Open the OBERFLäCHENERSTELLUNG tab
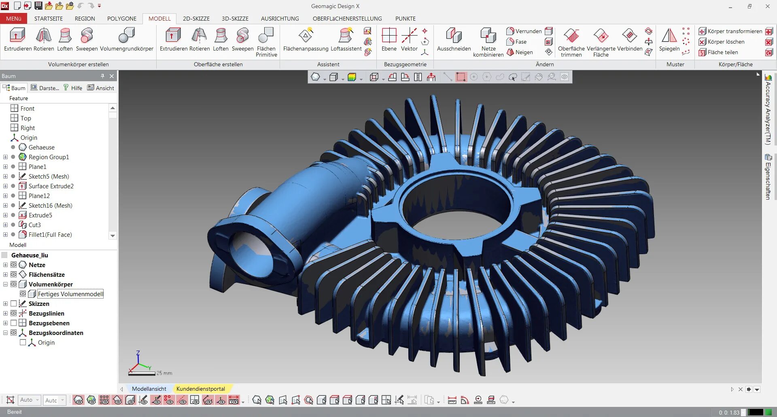The height and width of the screenshot is (417, 777). [347, 19]
